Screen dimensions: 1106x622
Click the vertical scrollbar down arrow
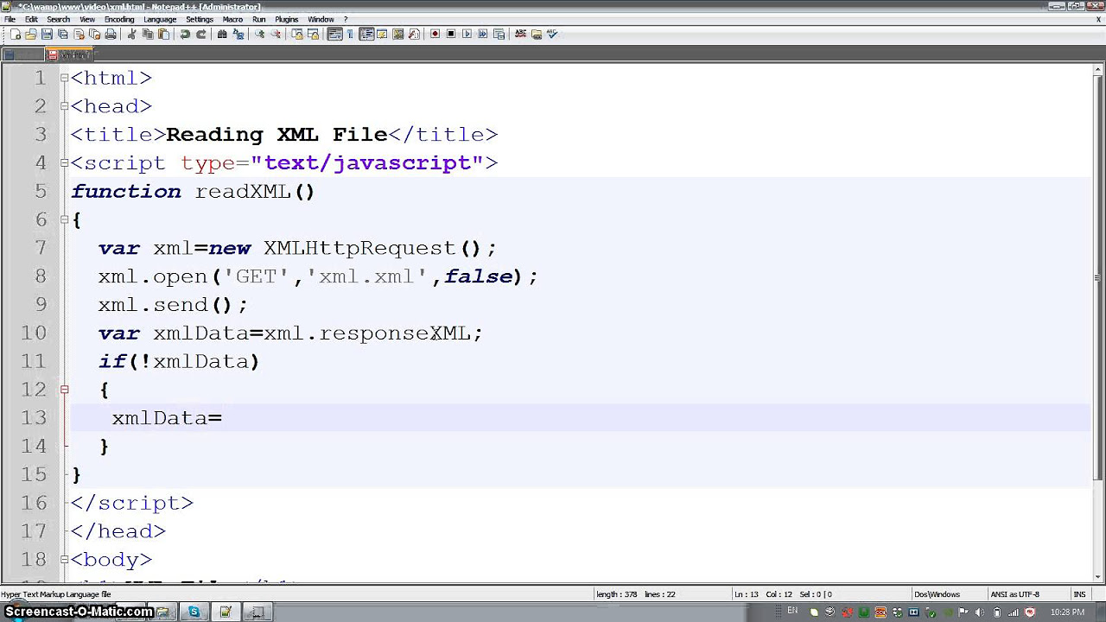1098,576
